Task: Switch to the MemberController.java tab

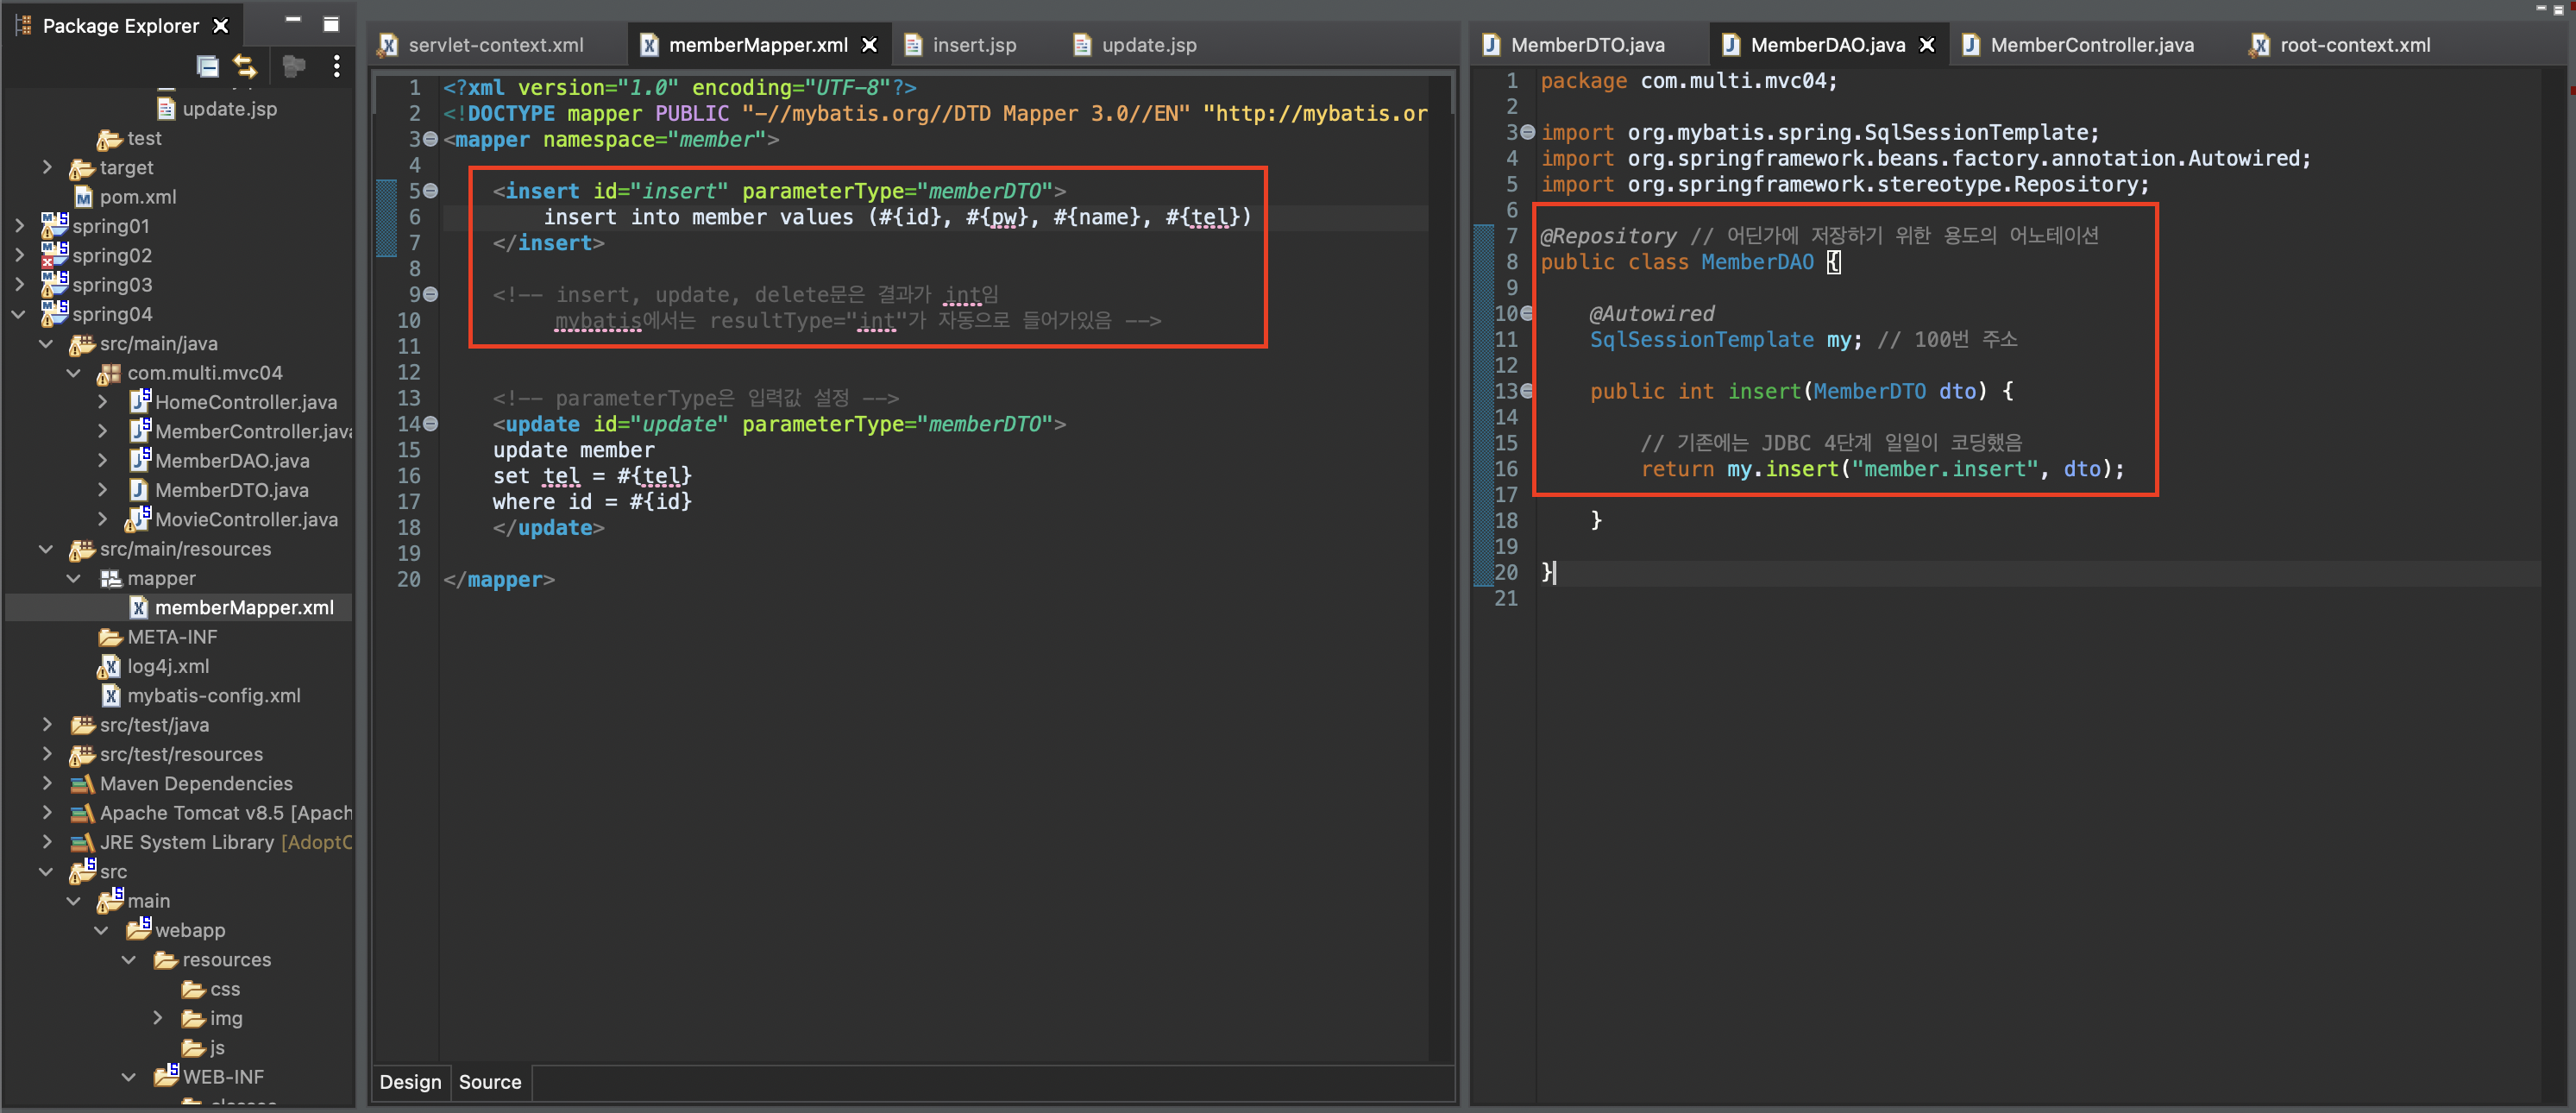Action: tap(2091, 45)
